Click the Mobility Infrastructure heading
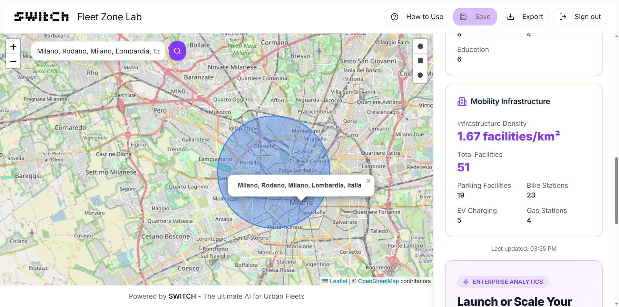Viewport: 619px width, 307px height. (510, 101)
